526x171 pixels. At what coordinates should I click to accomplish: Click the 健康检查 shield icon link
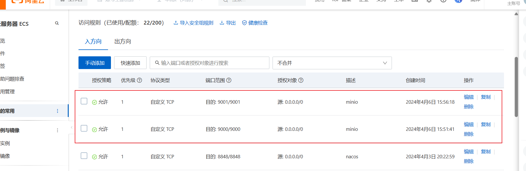255,23
